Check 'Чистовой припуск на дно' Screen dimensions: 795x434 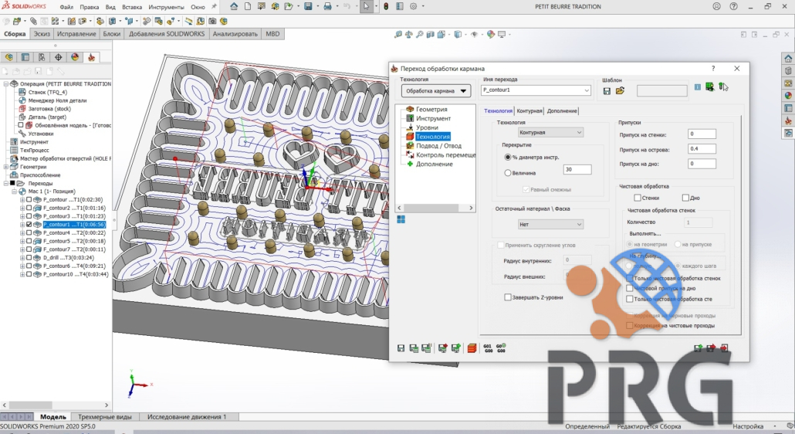(630, 288)
